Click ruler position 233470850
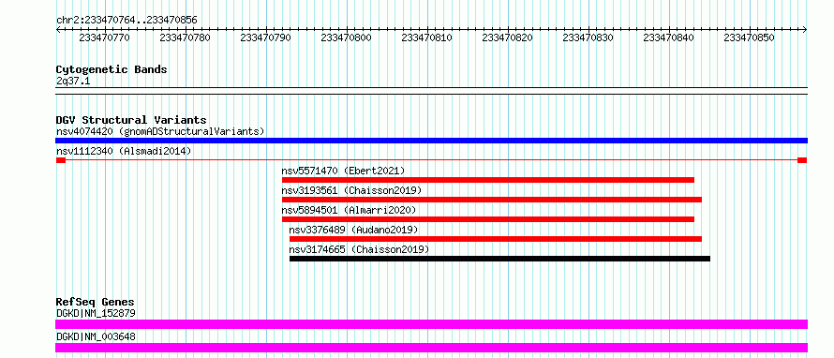The image size is (834, 358). (749, 37)
